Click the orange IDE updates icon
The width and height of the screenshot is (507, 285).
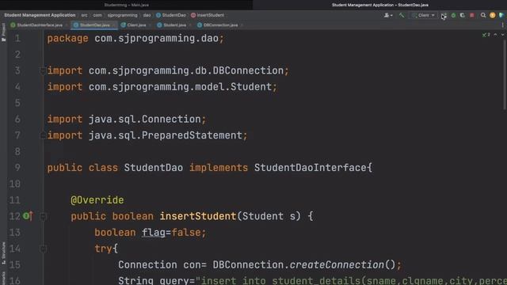493,15
